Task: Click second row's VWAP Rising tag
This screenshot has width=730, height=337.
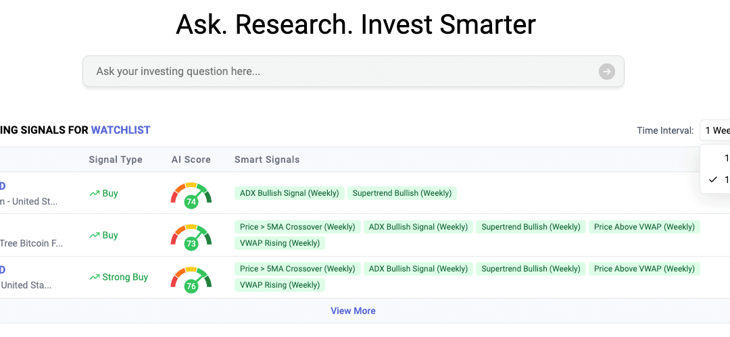Action: 280,243
